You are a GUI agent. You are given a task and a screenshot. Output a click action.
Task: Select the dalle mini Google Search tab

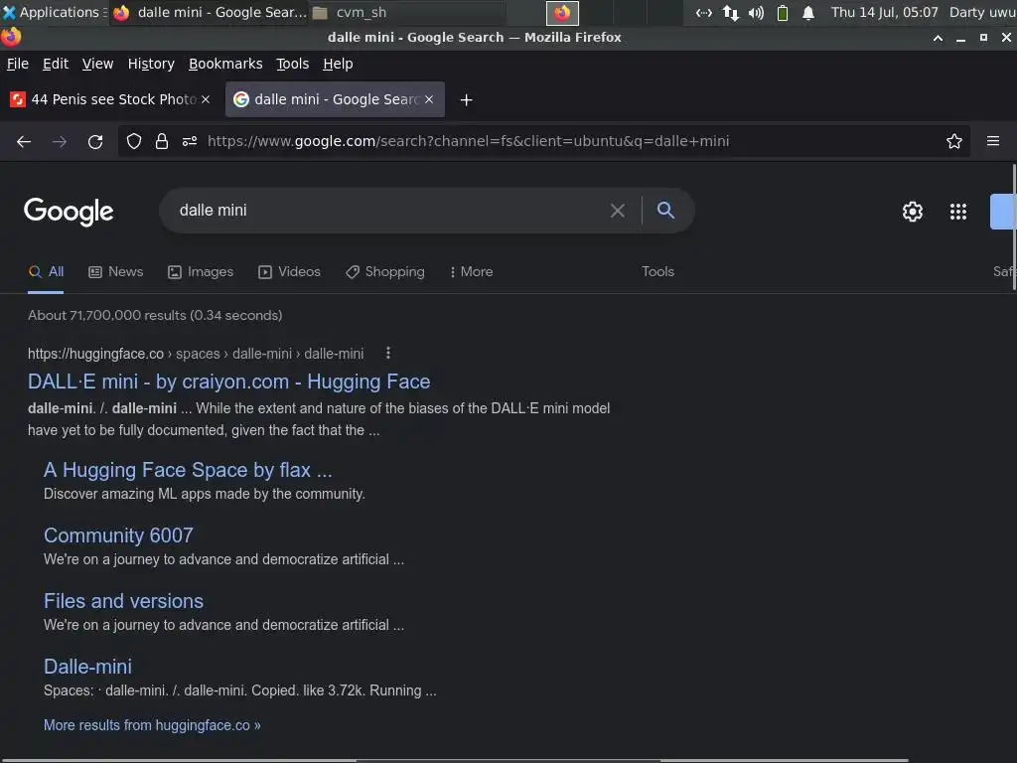coord(335,100)
